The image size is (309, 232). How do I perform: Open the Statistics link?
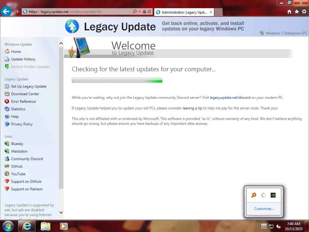coord(18,109)
